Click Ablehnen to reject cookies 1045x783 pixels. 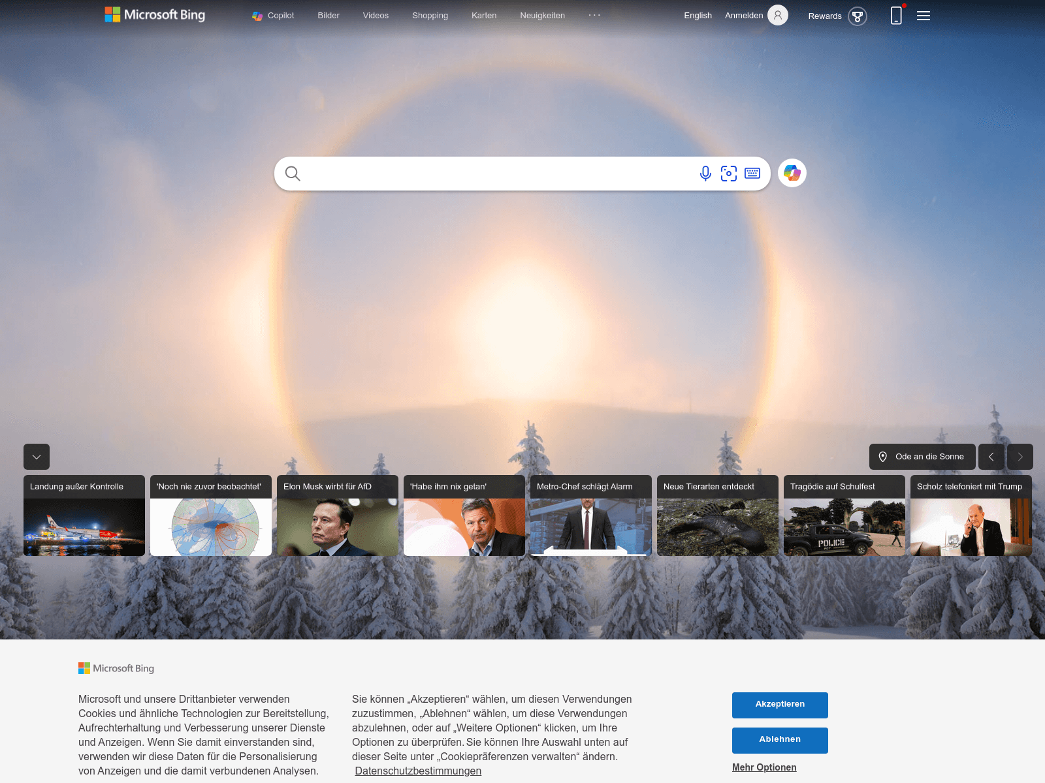click(780, 740)
